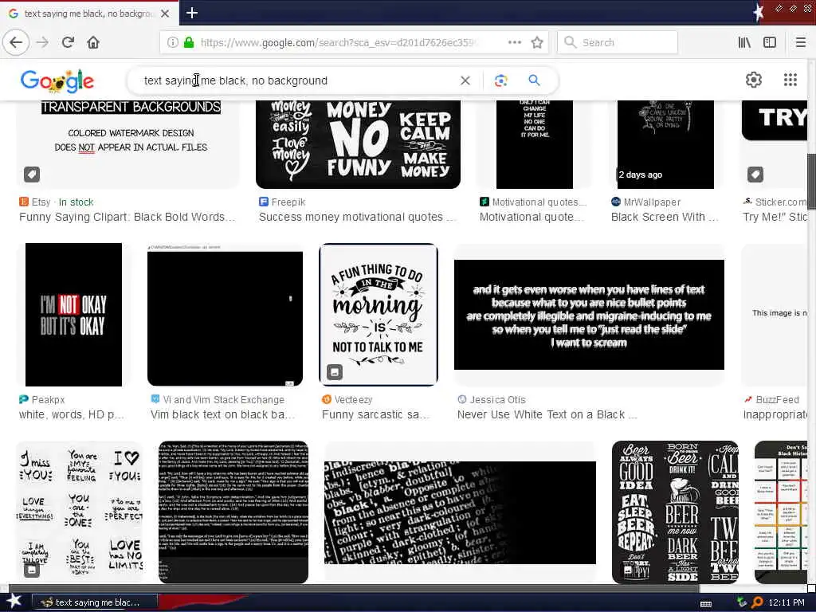Click the orange magnifier tray icon
Screen dimensions: 816x612
pyautogui.click(x=757, y=602)
